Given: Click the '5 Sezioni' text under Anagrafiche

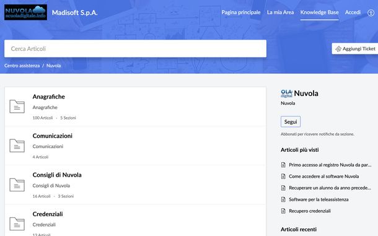Looking at the screenshot, I should (68, 118).
